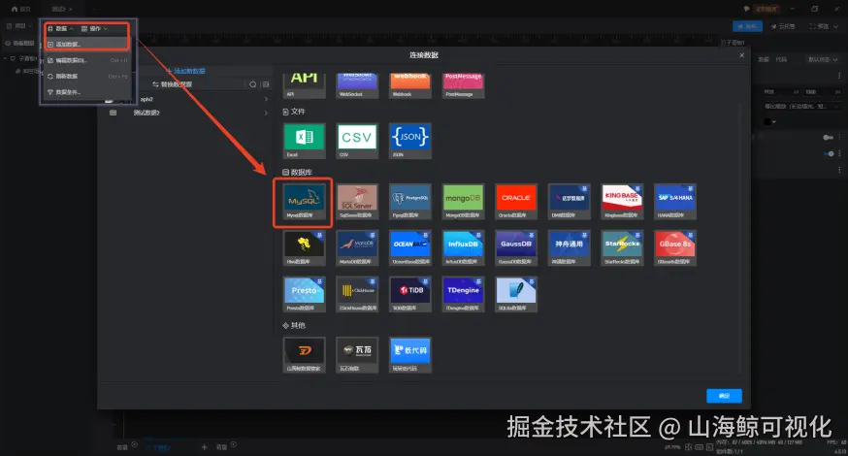Screen dimensions: 848x456
Task: Select the DM (达梦) database tile
Action: coord(569,202)
